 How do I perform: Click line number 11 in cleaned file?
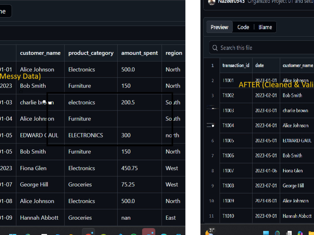pyautogui.click(x=211, y=216)
